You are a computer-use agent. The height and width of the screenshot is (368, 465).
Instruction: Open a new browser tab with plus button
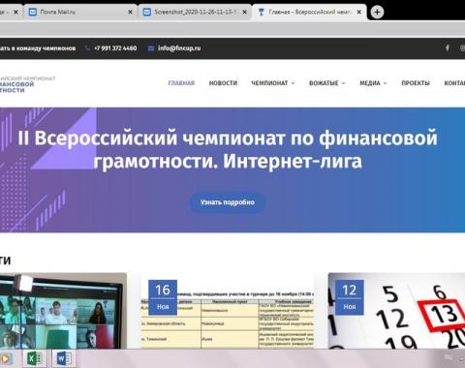tap(377, 13)
